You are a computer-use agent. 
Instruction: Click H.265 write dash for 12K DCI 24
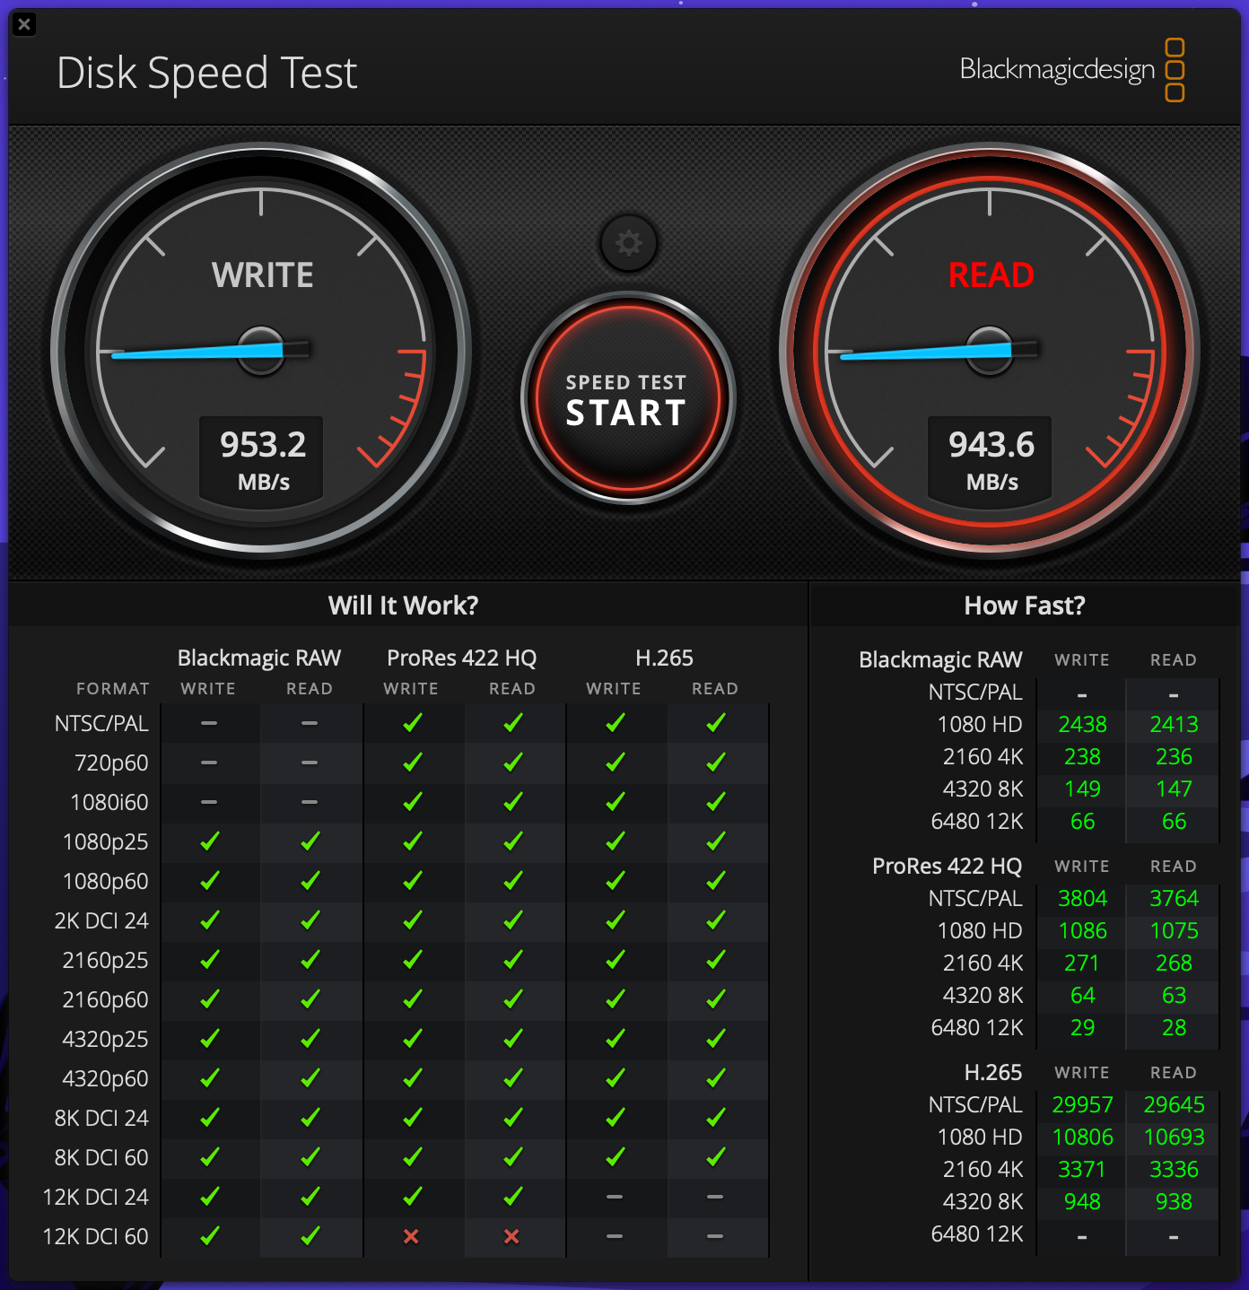tap(615, 1197)
